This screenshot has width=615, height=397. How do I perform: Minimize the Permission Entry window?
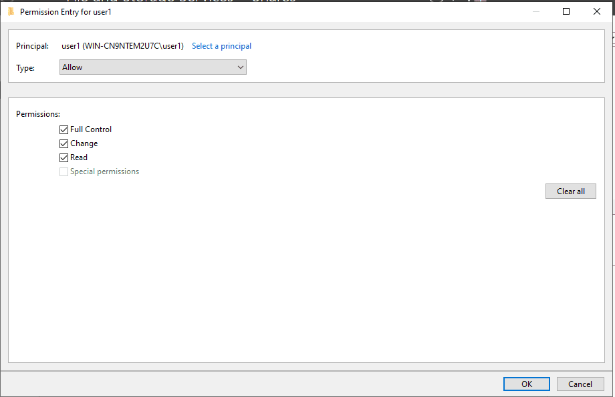click(x=535, y=11)
